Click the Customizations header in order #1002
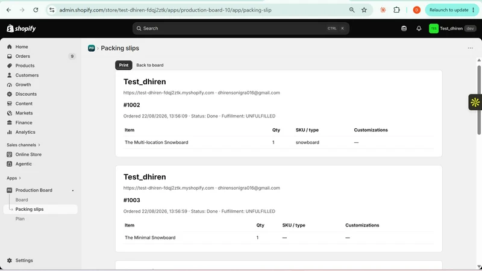This screenshot has height=271, width=482. (x=371, y=130)
